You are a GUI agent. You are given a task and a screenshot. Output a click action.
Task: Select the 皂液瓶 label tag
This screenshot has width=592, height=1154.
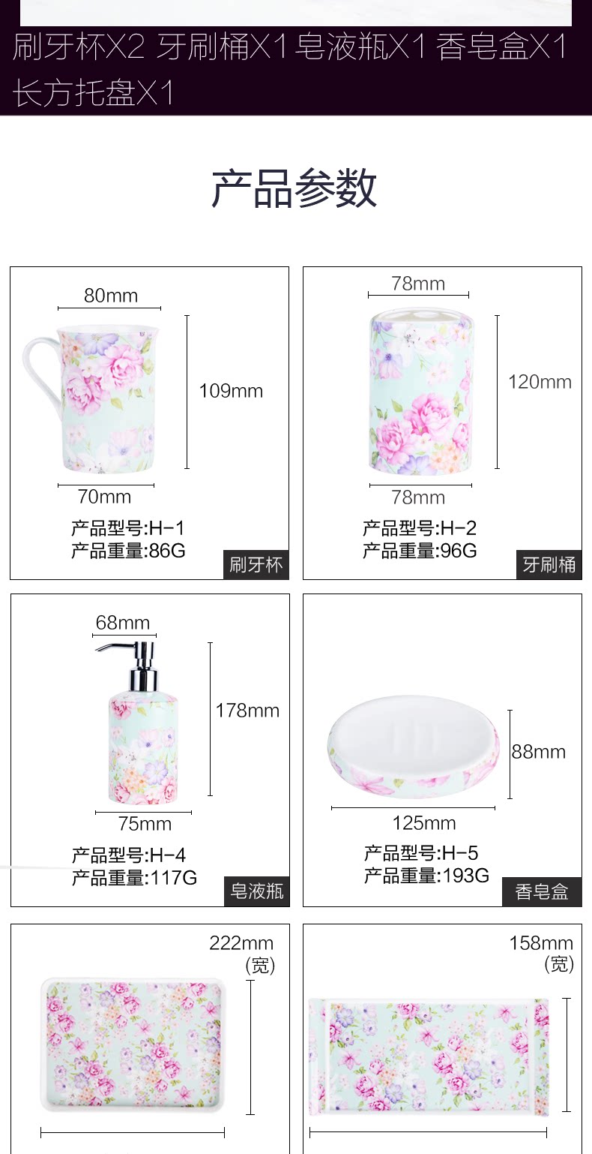[x=256, y=891]
